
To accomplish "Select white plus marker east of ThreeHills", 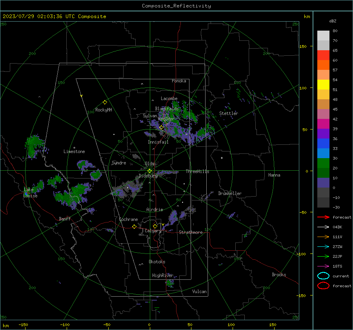I will point(222,158).
